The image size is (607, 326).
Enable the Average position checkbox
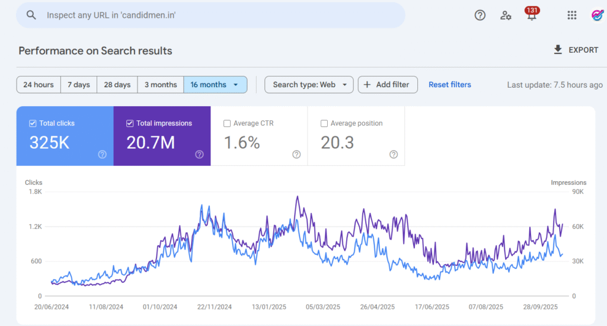pyautogui.click(x=324, y=123)
